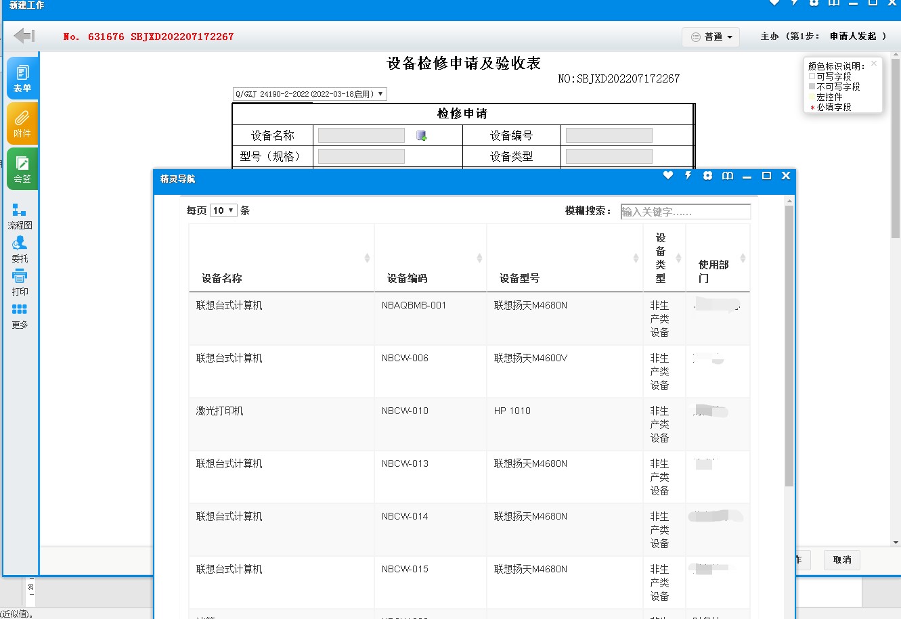Click the 取消 cancel button
The image size is (901, 619).
tap(842, 560)
